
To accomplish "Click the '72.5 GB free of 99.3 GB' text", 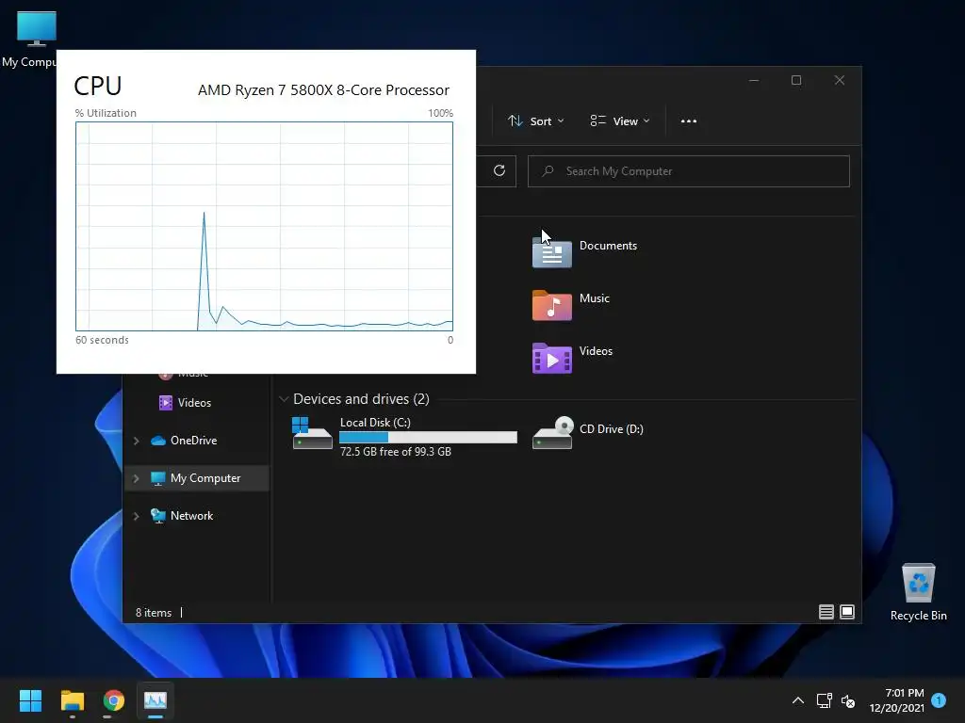I will point(395,451).
